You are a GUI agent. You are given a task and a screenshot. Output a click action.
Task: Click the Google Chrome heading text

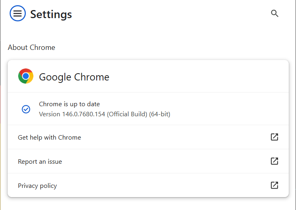(74, 77)
